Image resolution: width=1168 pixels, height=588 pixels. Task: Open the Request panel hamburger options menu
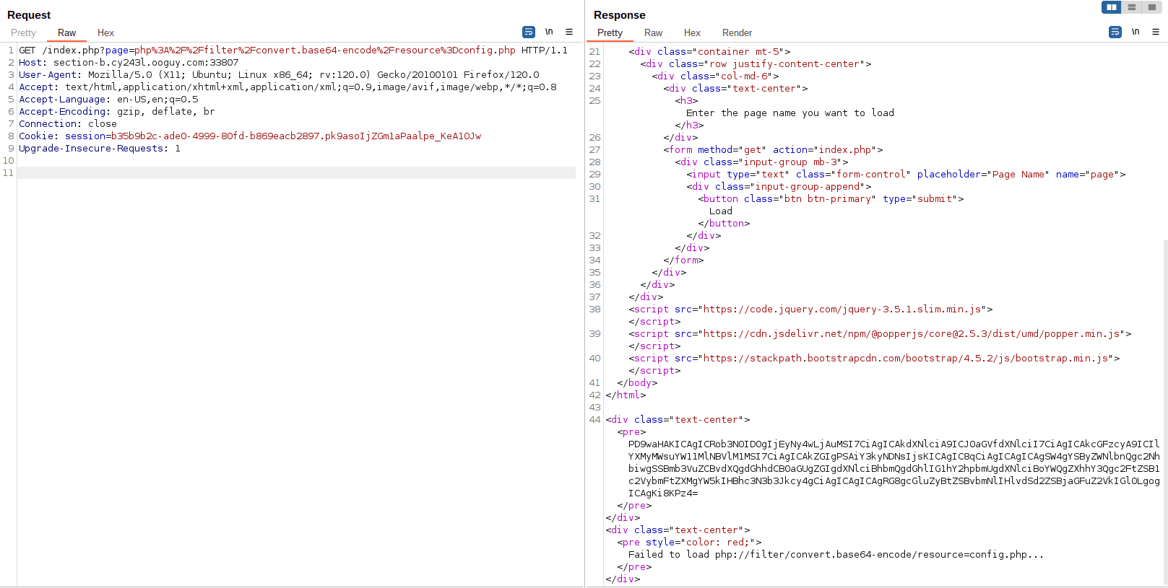coord(569,32)
